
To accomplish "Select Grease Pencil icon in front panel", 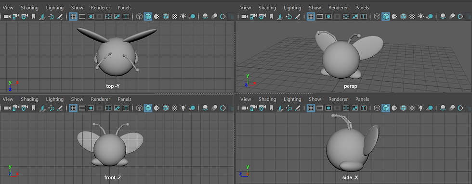I will [60, 108].
